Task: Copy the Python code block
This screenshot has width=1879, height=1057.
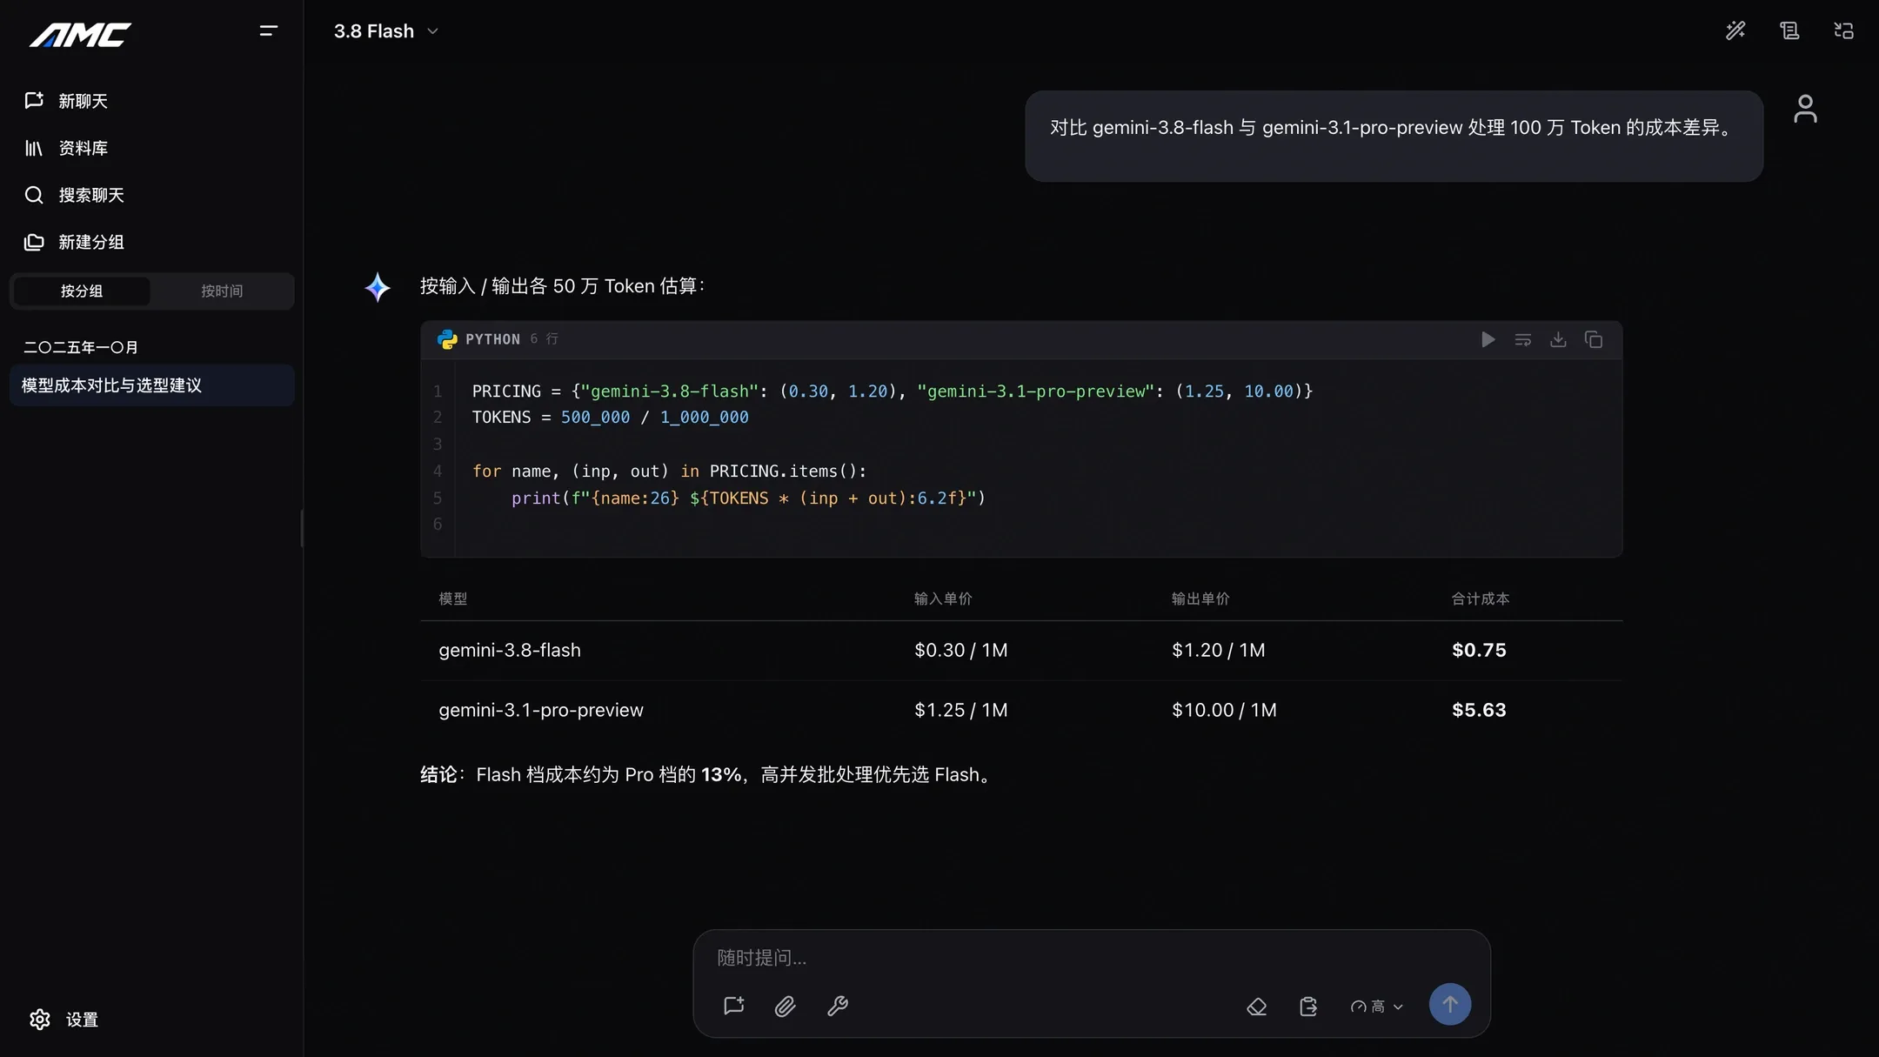Action: (x=1594, y=339)
